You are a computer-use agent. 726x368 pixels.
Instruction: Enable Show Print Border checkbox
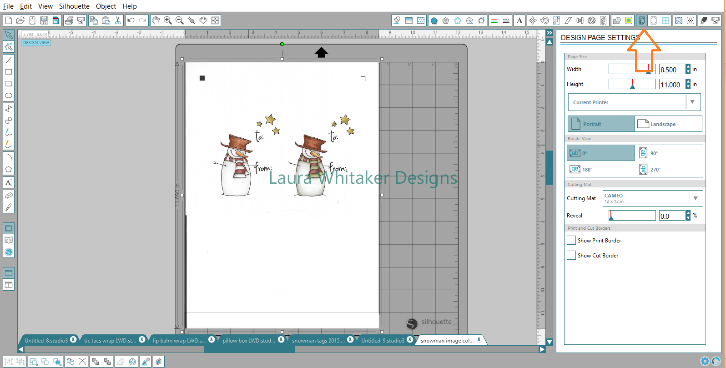point(571,240)
